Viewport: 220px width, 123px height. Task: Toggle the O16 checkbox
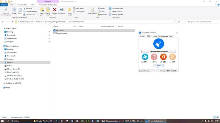tap(152, 62)
